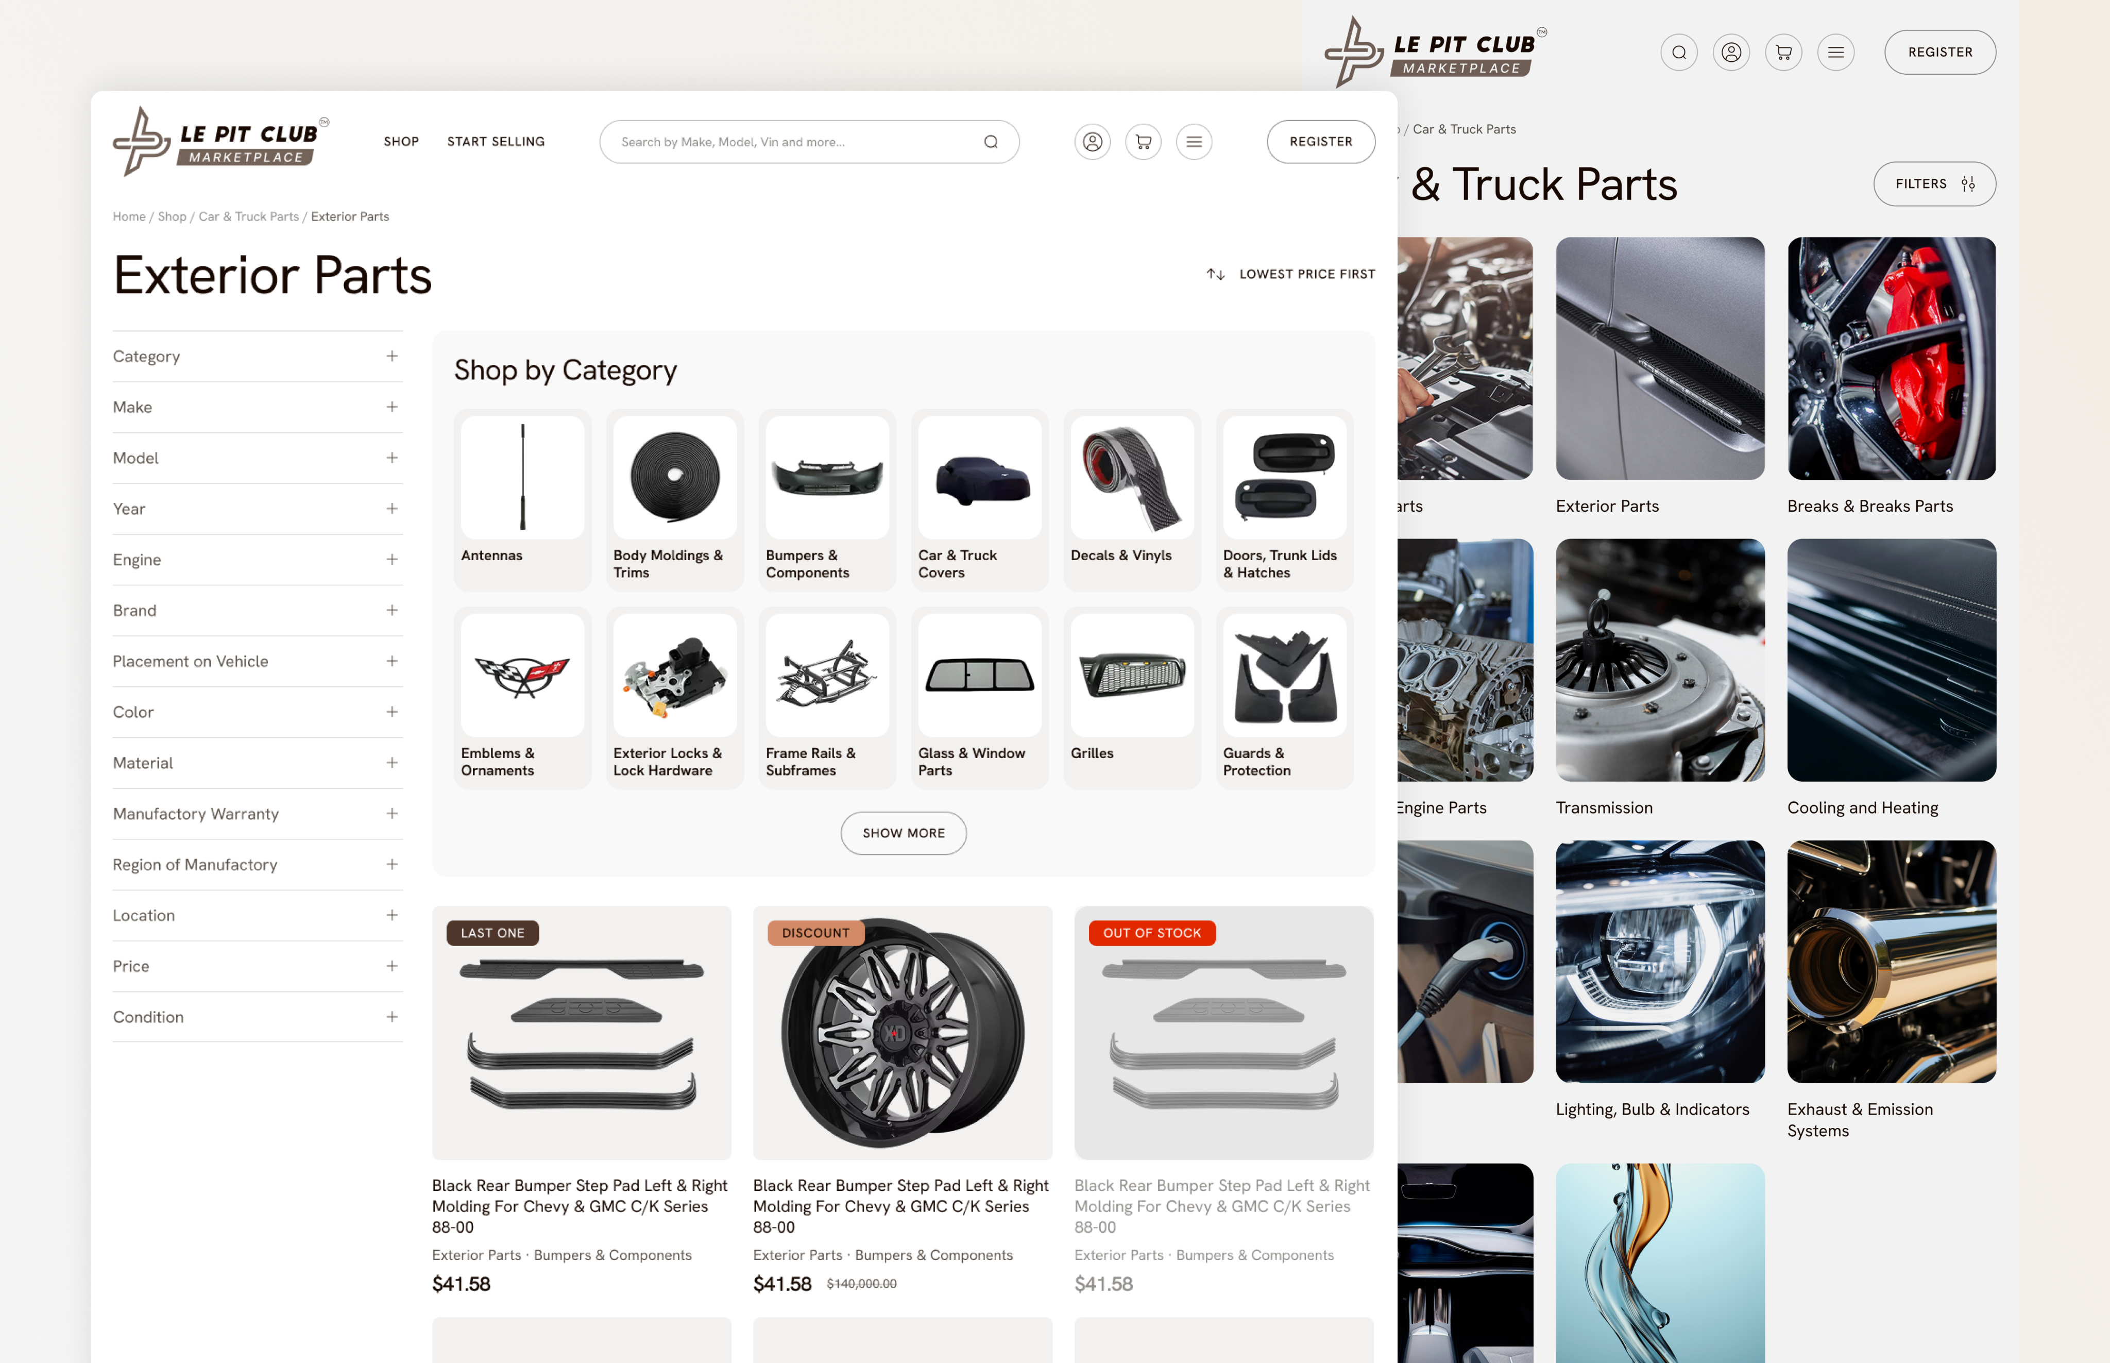The height and width of the screenshot is (1363, 2110).
Task: Expand the Condition filter
Action: (258, 1017)
